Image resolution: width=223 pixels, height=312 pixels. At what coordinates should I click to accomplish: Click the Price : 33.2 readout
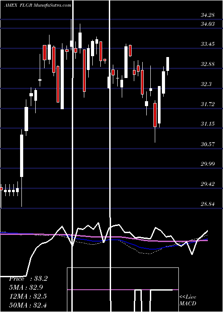[28, 279]
